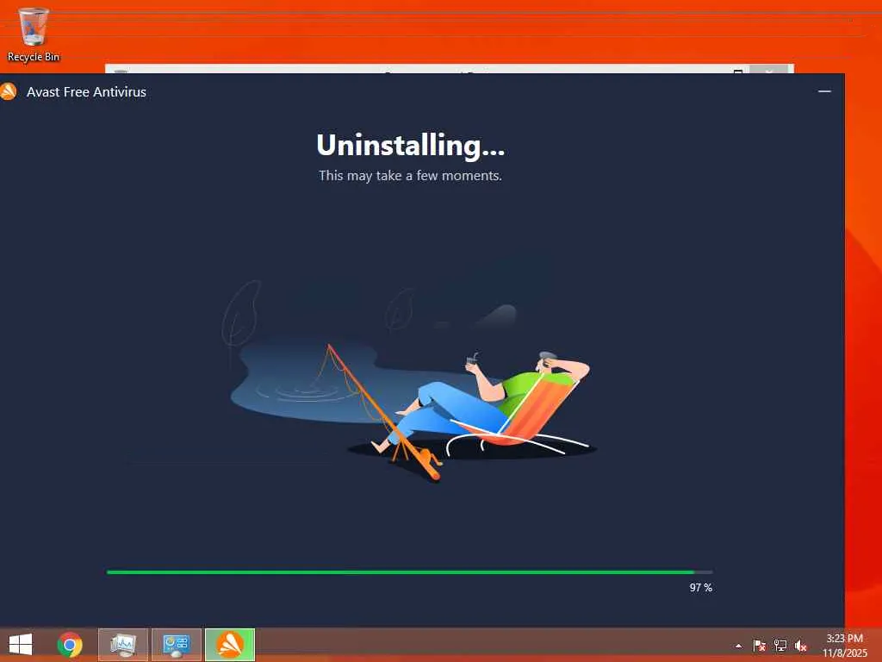882x662 pixels.
Task: Open the Recycle Bin desktop icon
Action: coord(33,34)
